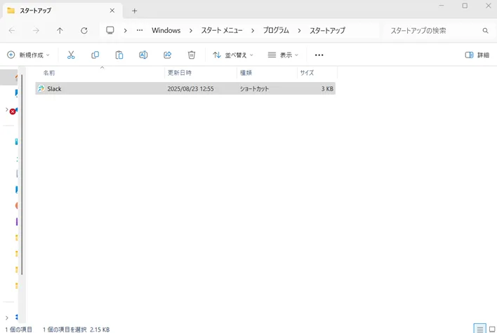This screenshot has width=497, height=333.
Task: Click the Paste clipboard icon
Action: tap(119, 55)
